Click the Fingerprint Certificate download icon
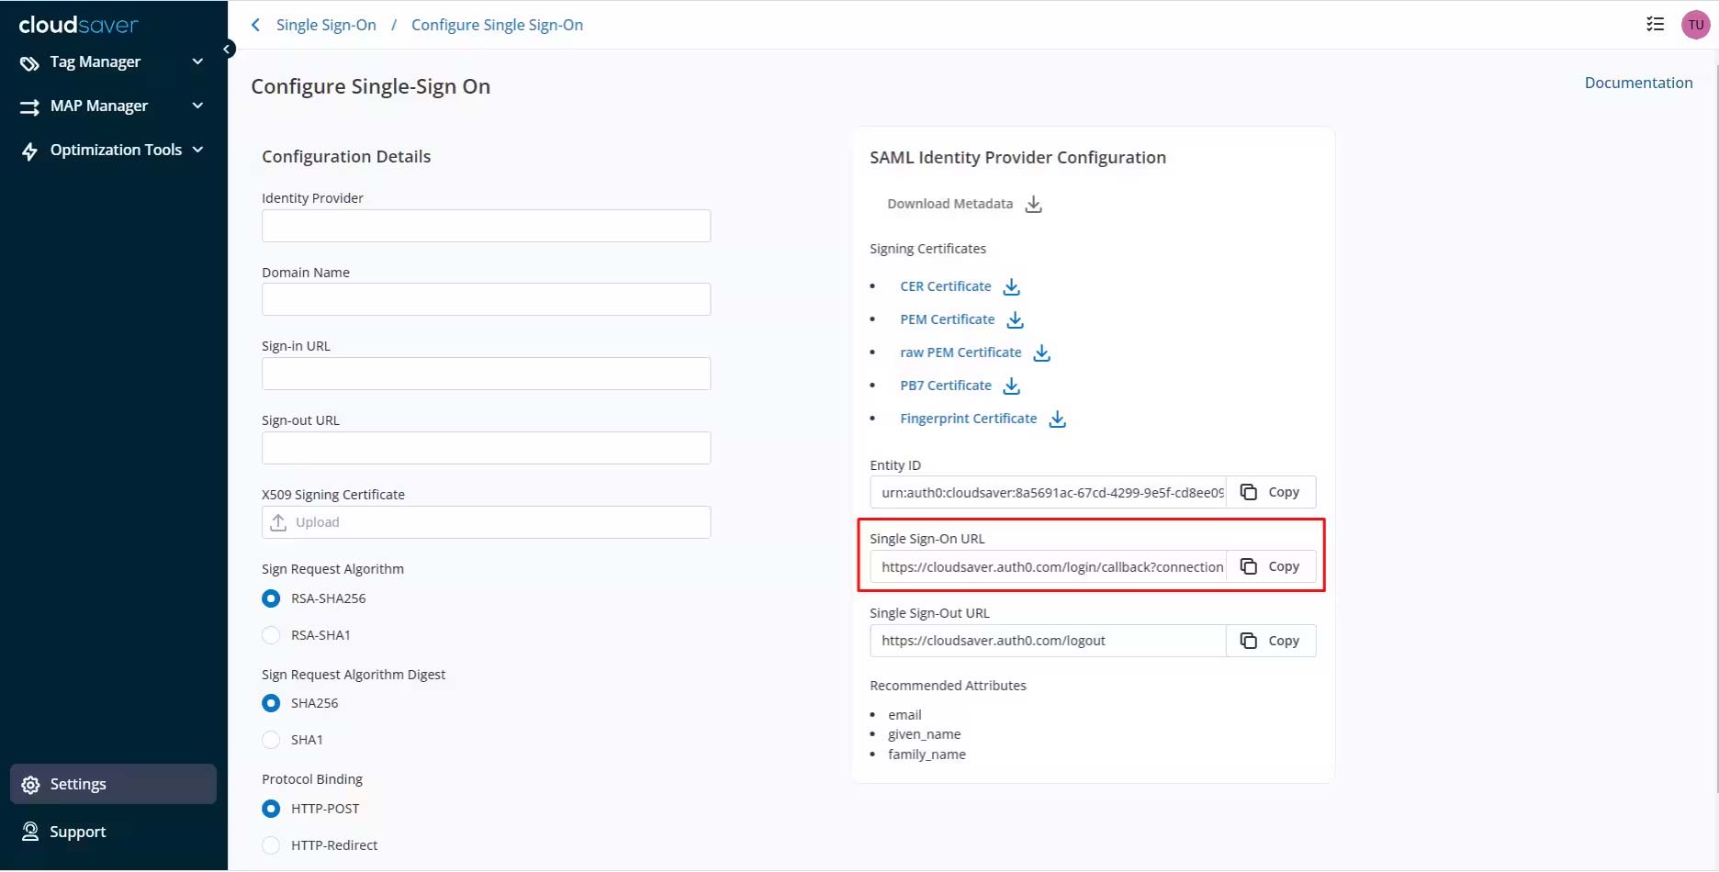This screenshot has height=872, width=1719. tap(1057, 419)
